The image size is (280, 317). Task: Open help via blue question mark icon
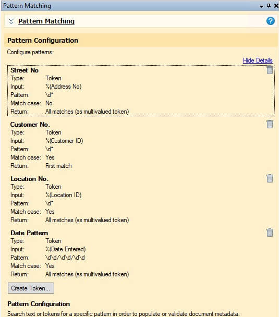pyautogui.click(x=270, y=21)
